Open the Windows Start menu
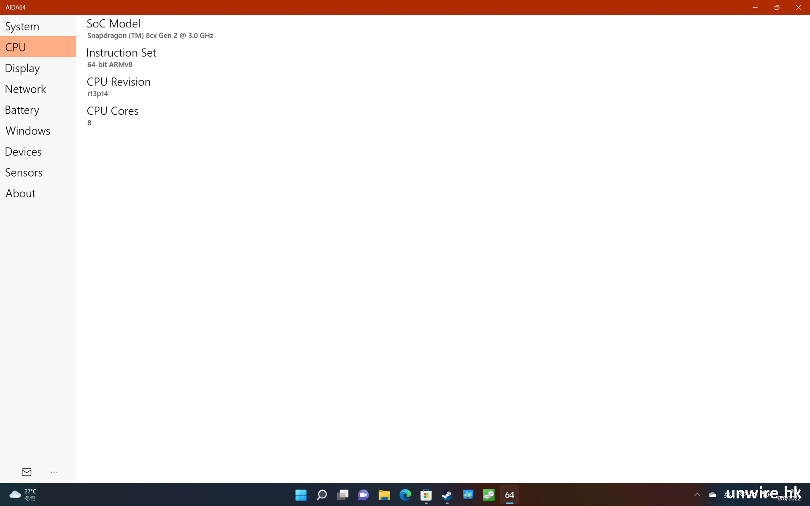 pyautogui.click(x=301, y=495)
